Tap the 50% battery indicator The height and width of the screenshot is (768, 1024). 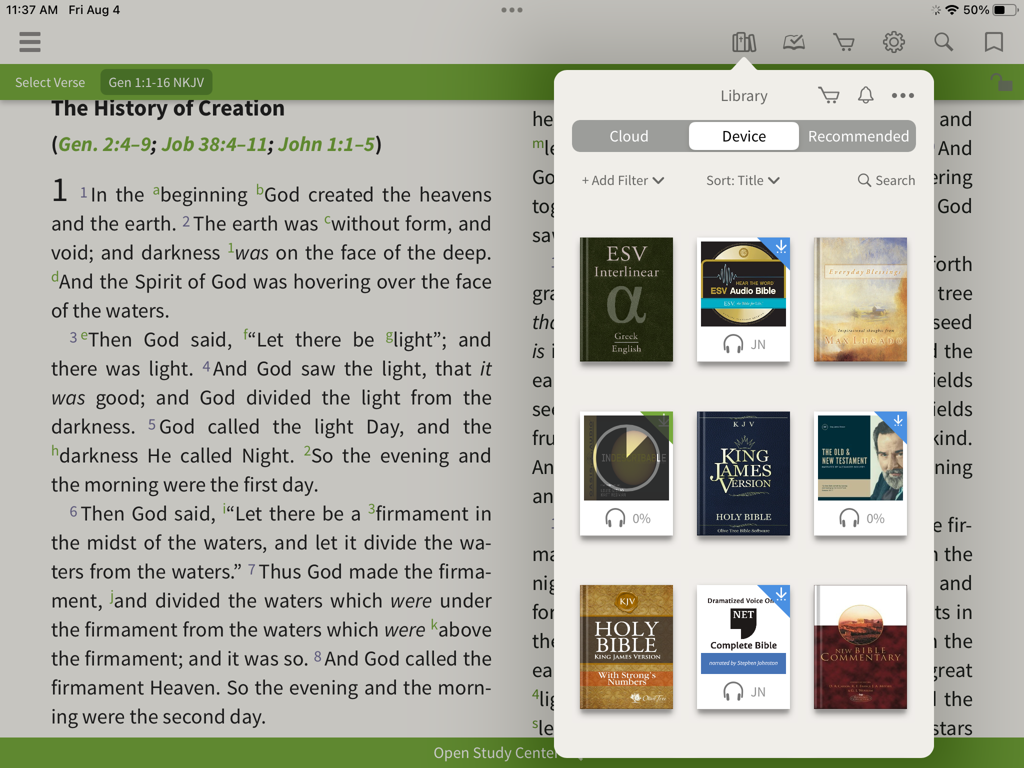click(x=991, y=10)
